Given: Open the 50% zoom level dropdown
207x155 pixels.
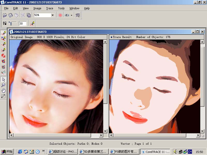Looking at the screenshot, I should click(53, 15).
